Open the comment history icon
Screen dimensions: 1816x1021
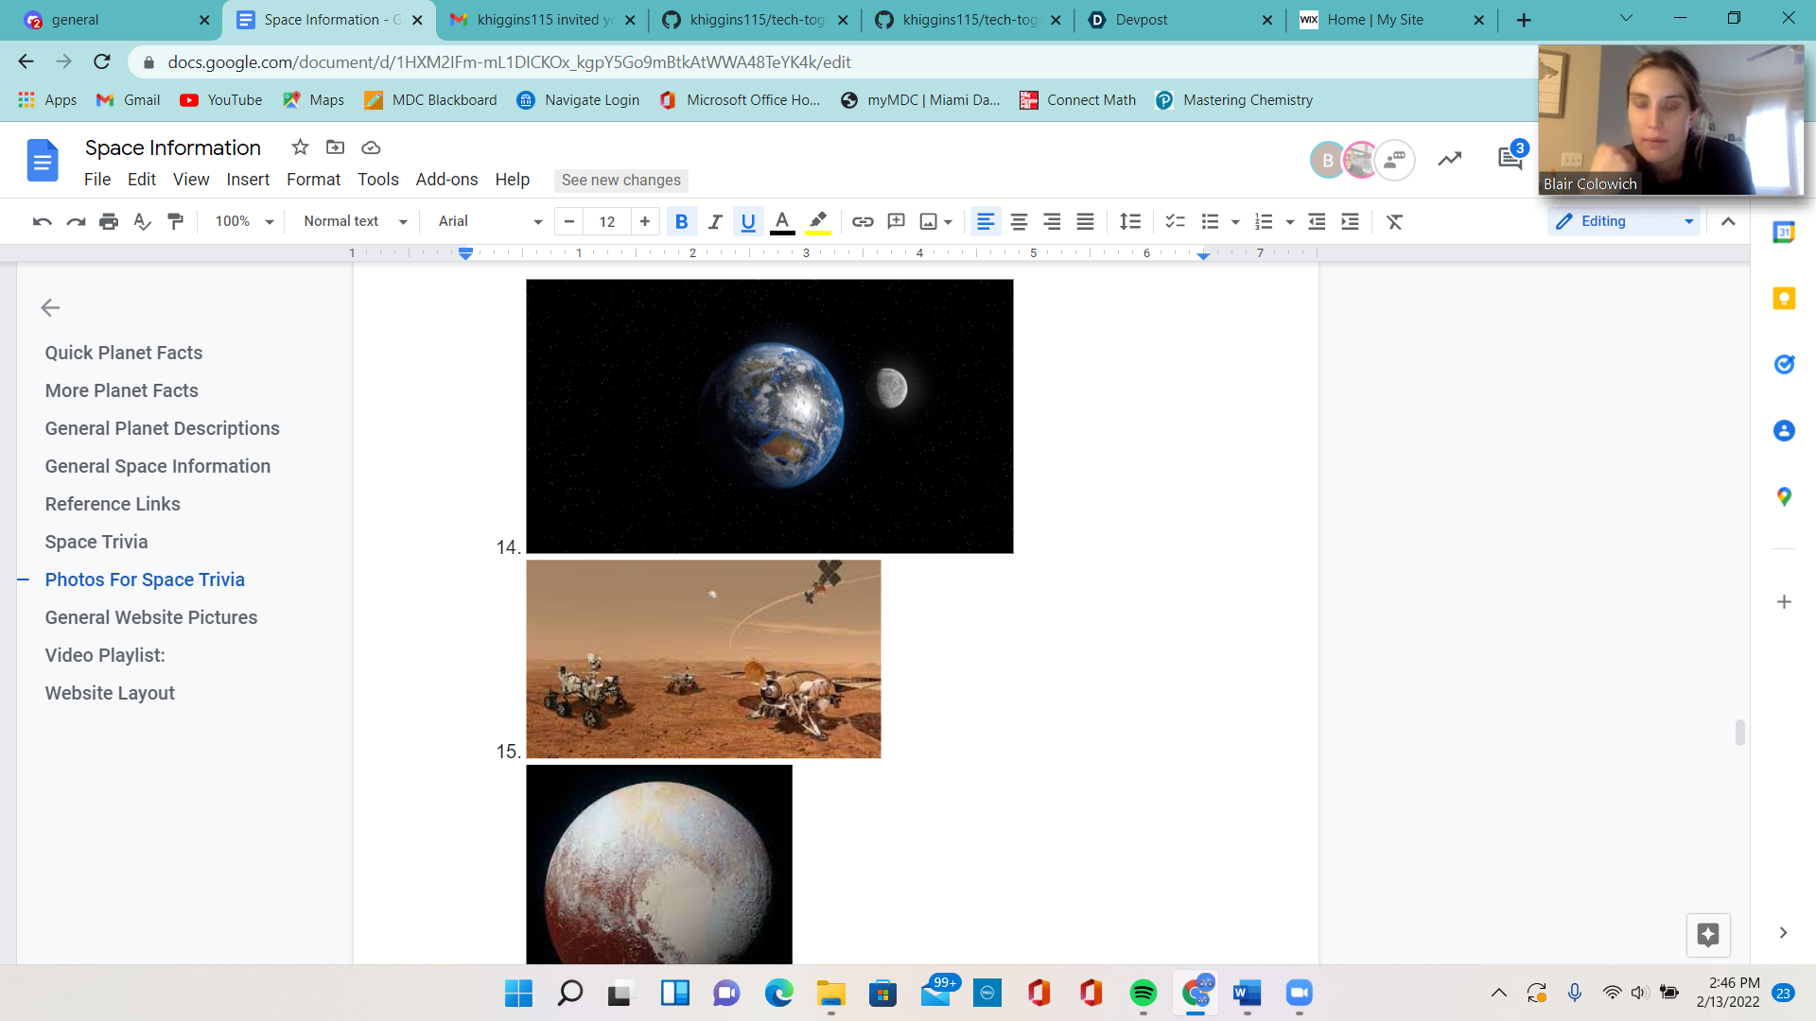(x=1510, y=159)
